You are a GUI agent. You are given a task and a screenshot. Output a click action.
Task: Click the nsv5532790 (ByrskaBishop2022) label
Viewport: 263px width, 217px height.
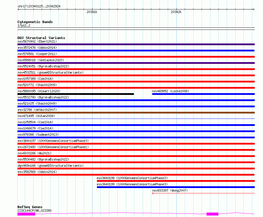[x=43, y=97]
